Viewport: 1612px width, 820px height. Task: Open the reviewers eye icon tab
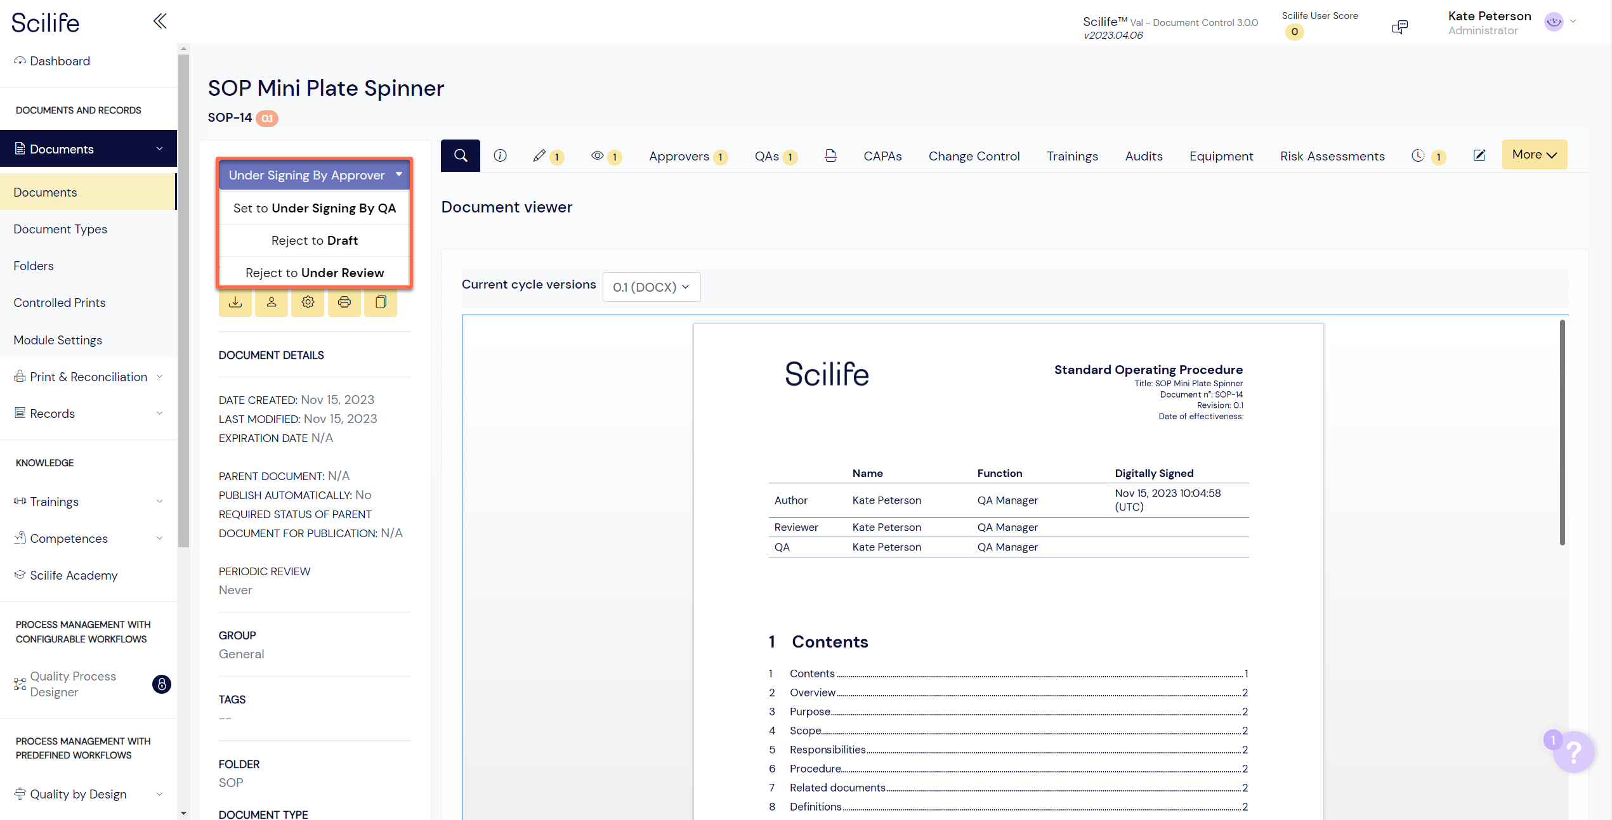[x=606, y=156]
